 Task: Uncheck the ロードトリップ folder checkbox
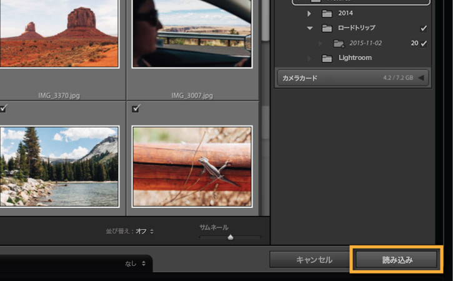pos(424,28)
